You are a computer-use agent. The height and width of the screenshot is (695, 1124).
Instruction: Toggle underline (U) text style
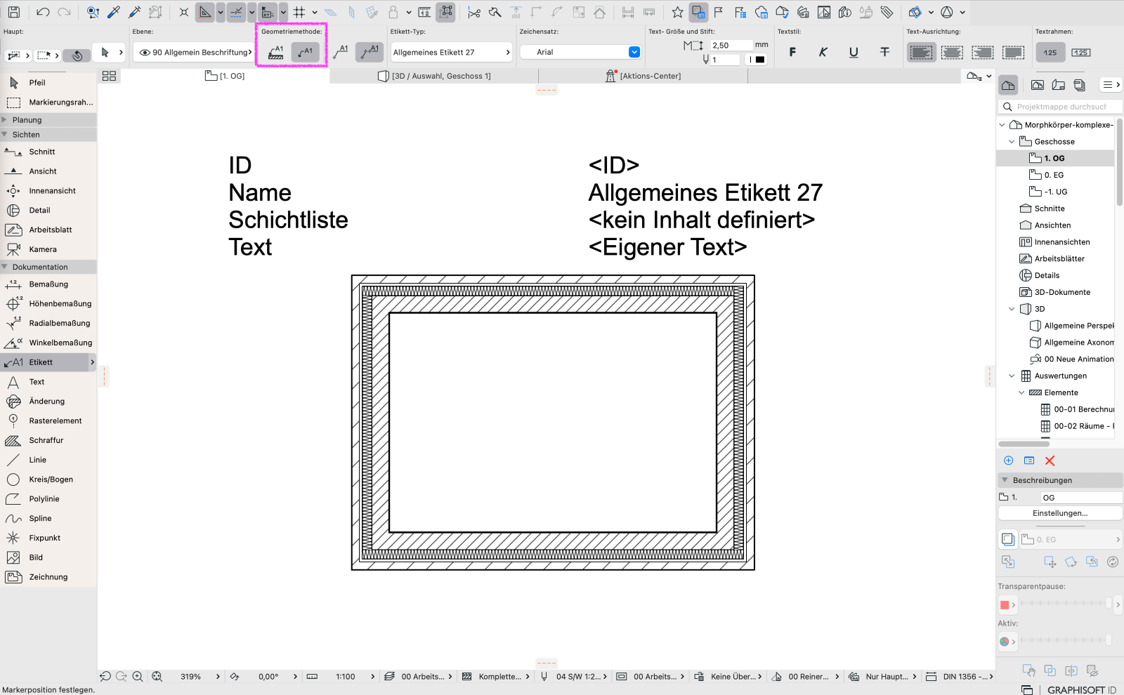pos(854,52)
